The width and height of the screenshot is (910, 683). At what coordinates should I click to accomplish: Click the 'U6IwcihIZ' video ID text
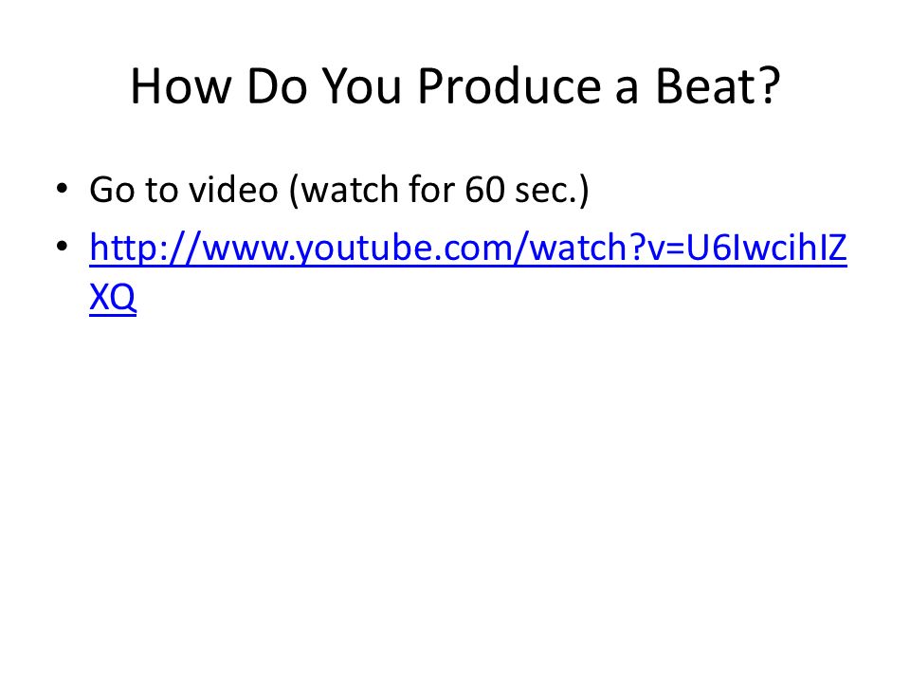(x=767, y=248)
